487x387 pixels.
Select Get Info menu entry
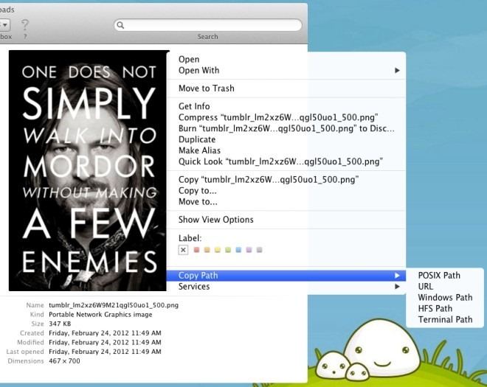tap(286, 106)
